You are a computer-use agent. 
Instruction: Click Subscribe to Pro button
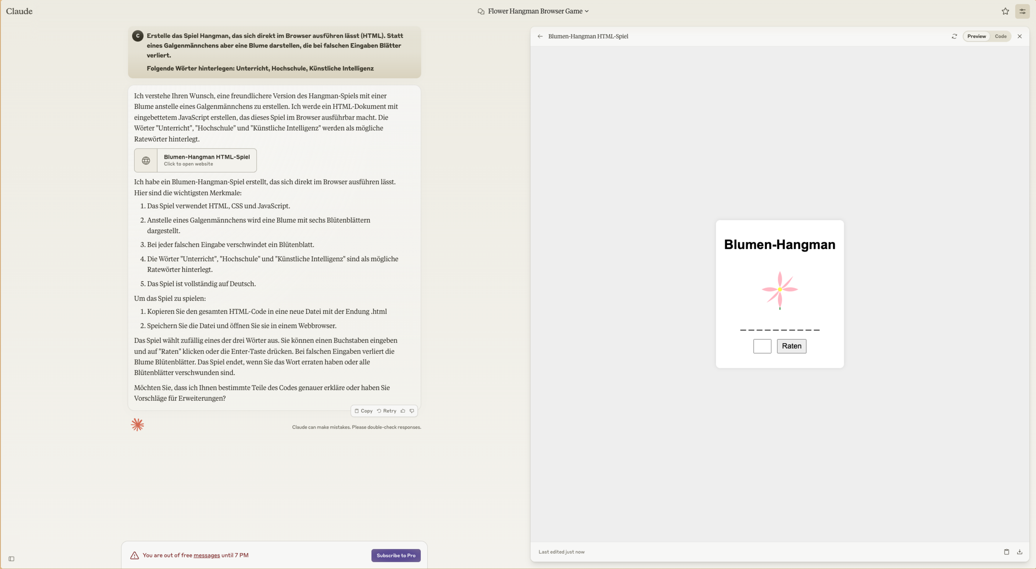click(396, 555)
